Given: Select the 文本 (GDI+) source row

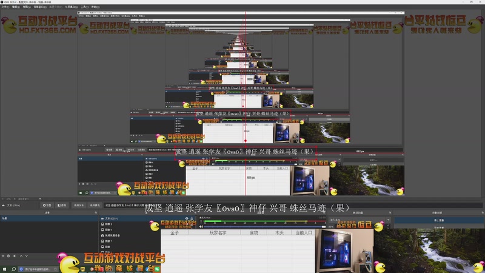Looking at the screenshot, I should 147,218.
